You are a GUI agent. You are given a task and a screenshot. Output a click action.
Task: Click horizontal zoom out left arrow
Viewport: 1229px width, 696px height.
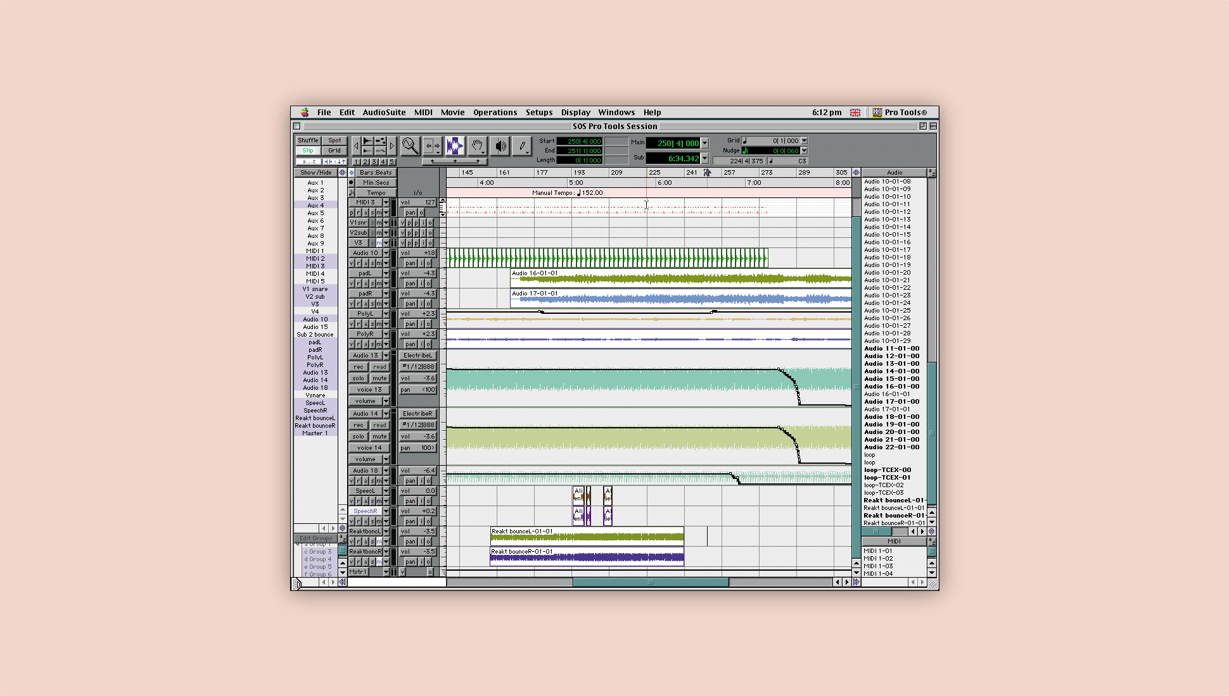pyautogui.click(x=356, y=146)
